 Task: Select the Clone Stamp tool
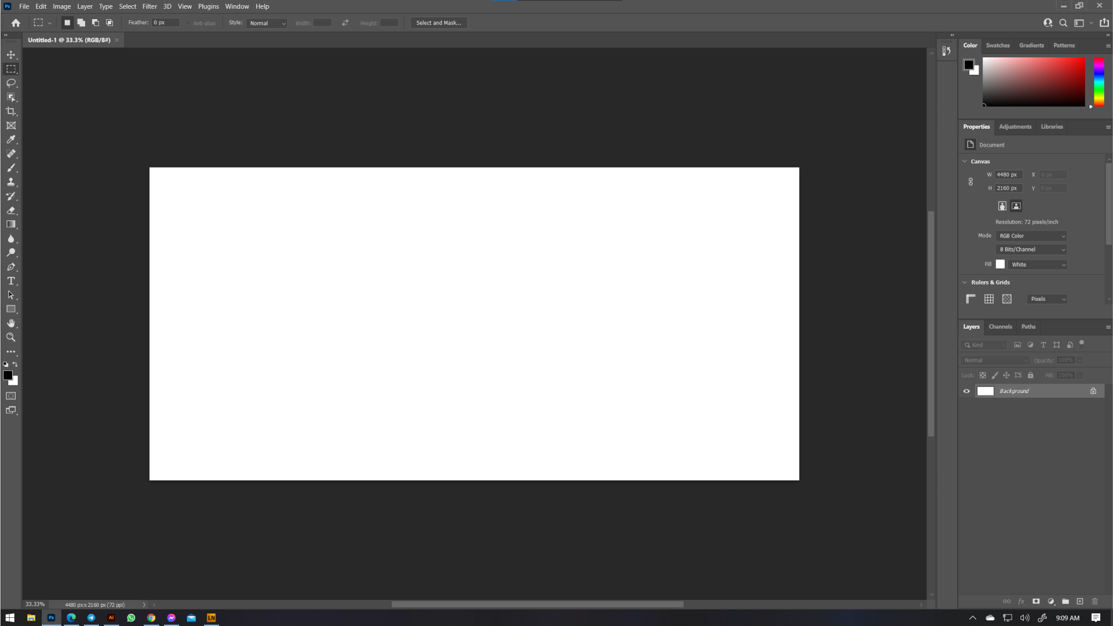coord(11,181)
